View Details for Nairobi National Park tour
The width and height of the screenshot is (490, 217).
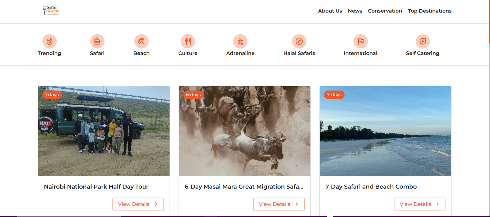(138, 204)
